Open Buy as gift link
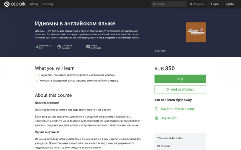 coord(169,118)
